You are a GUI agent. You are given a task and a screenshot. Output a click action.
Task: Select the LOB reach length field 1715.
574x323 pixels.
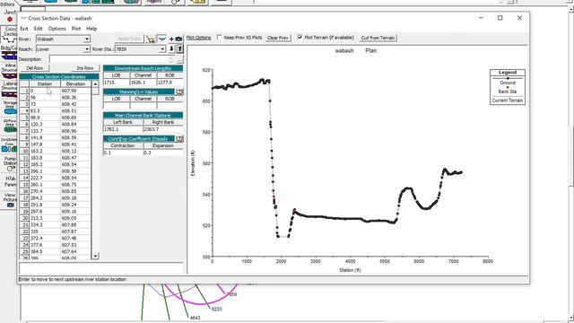click(x=116, y=83)
